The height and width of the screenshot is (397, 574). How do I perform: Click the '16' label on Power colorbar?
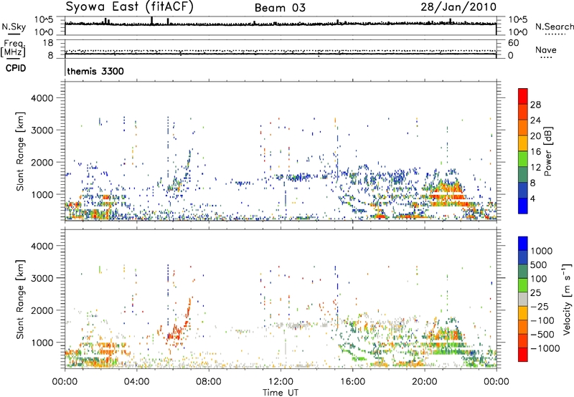535,152
